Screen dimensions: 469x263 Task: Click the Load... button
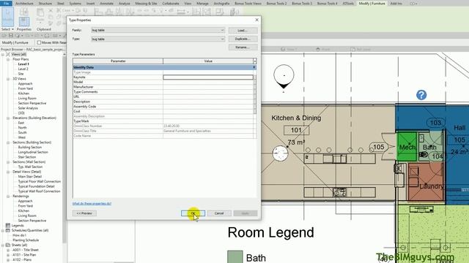[x=243, y=31]
